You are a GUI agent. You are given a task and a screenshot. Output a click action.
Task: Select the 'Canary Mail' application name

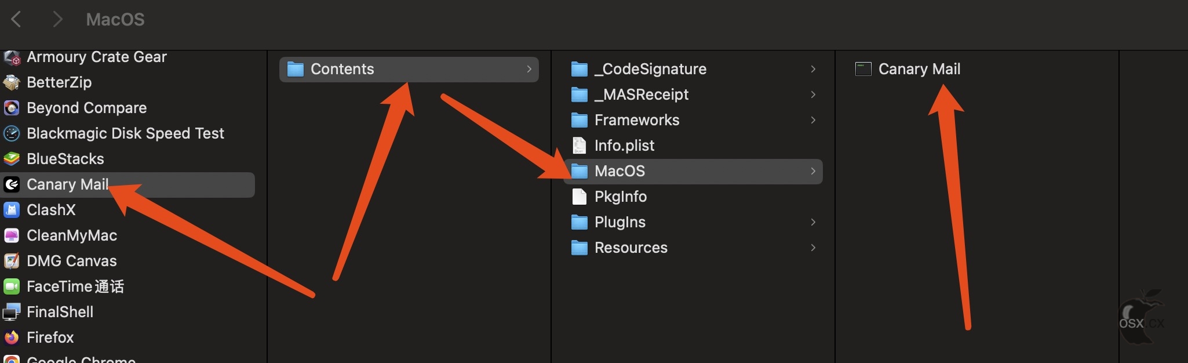[x=68, y=184]
